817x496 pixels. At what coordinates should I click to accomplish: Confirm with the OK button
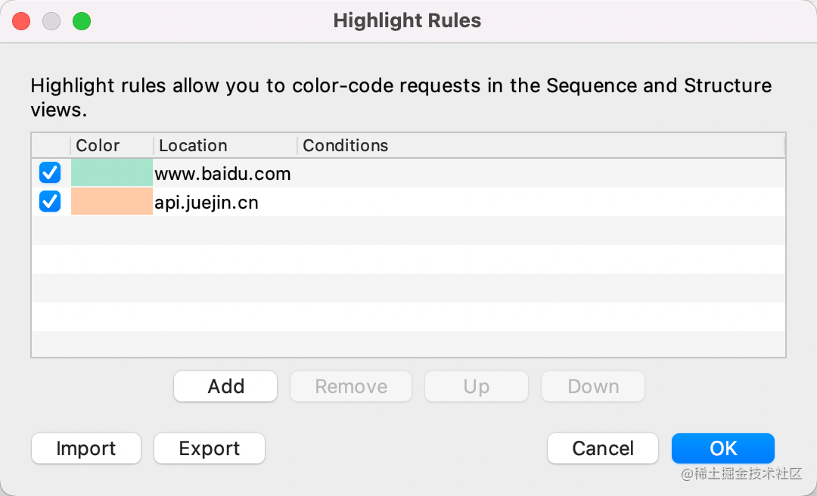(723, 448)
